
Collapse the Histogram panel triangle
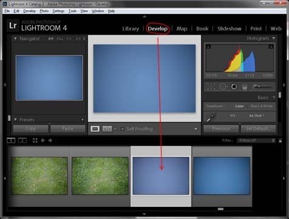(274, 38)
